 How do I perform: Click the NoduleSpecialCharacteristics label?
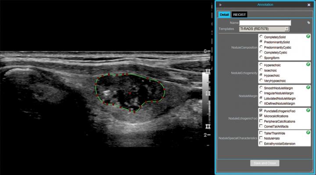238,138
